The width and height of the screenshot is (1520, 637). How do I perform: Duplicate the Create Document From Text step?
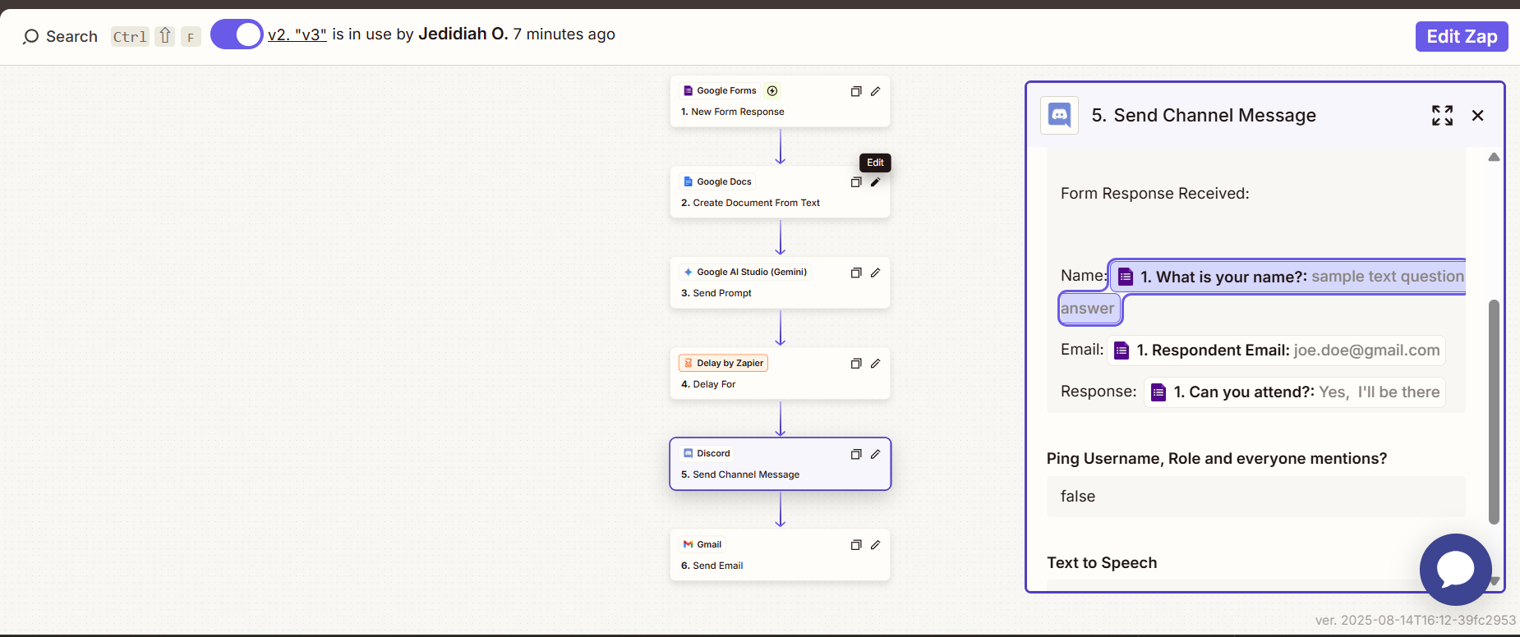[x=856, y=182]
